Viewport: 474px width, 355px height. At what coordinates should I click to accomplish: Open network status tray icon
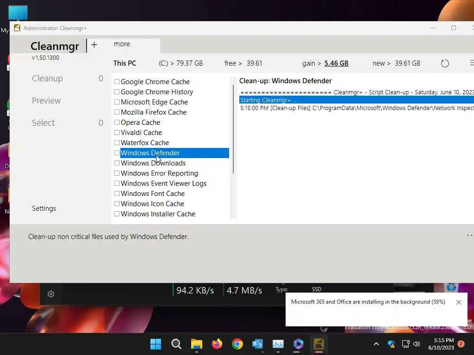coord(405,344)
